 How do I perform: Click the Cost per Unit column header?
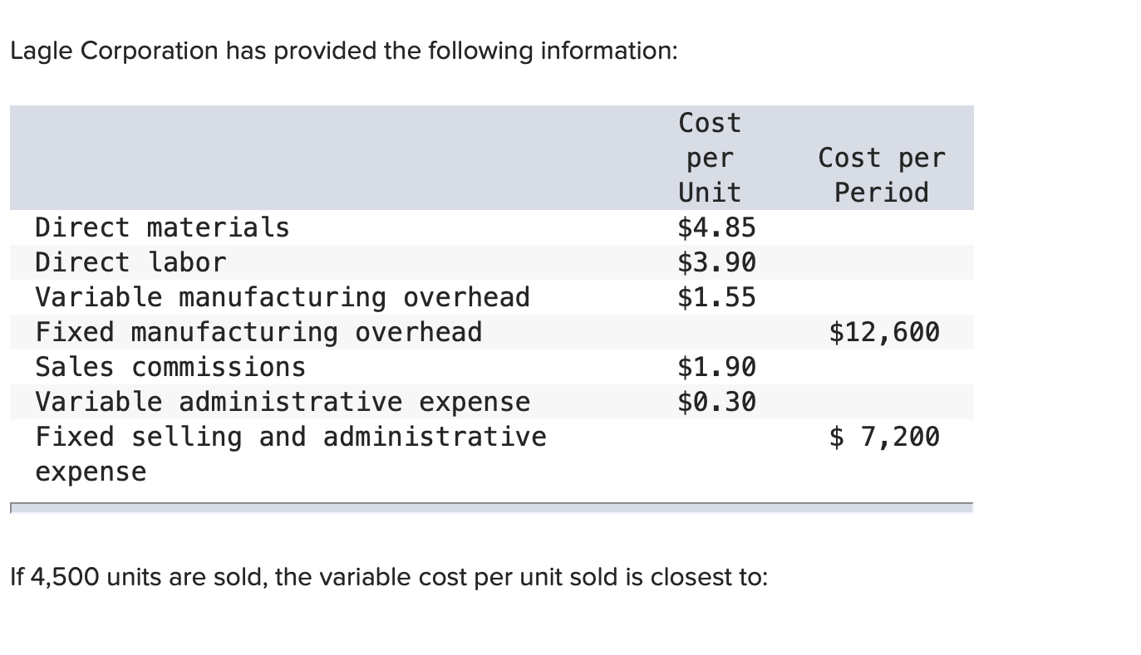(709, 158)
